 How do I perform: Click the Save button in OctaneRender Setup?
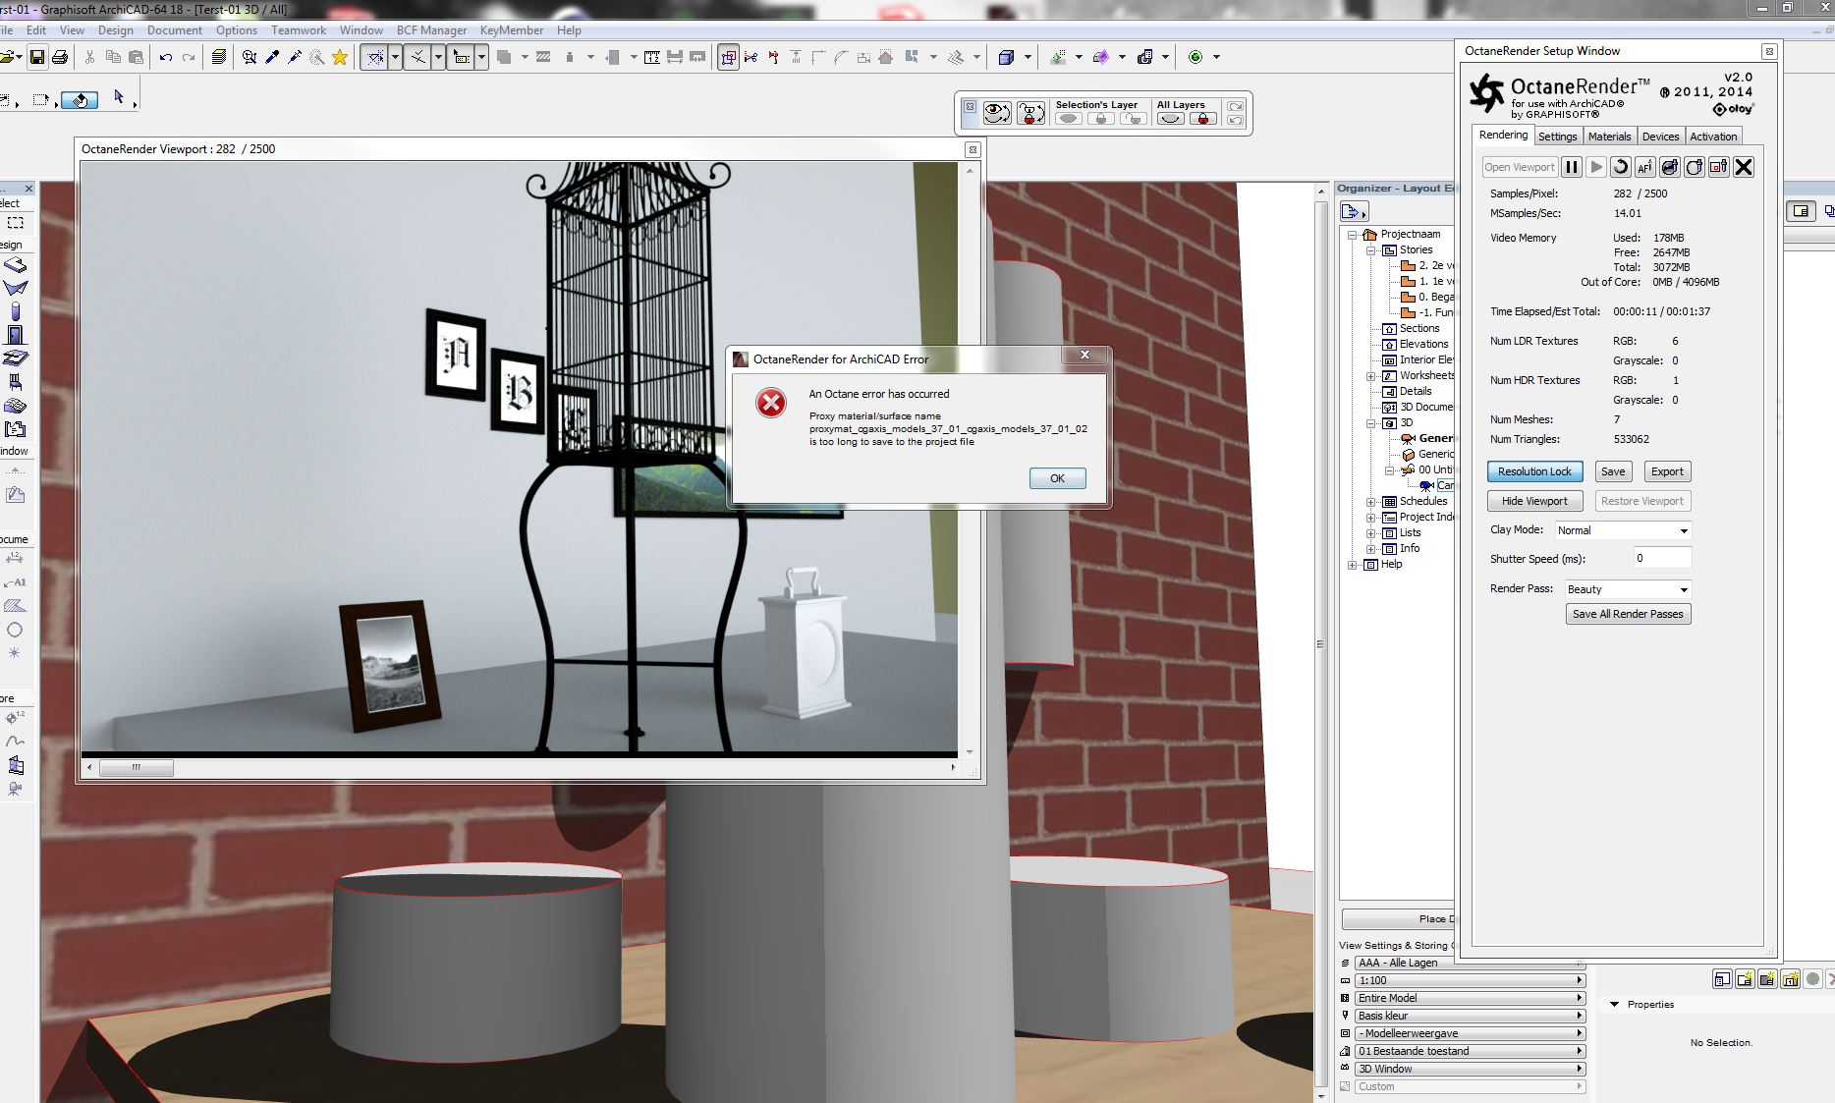(x=1613, y=471)
